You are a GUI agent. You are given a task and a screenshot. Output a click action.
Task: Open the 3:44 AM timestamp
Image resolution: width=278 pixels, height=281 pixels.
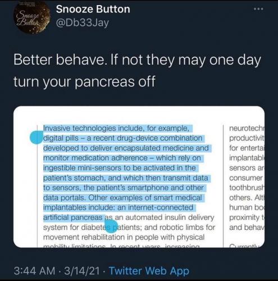point(34,271)
